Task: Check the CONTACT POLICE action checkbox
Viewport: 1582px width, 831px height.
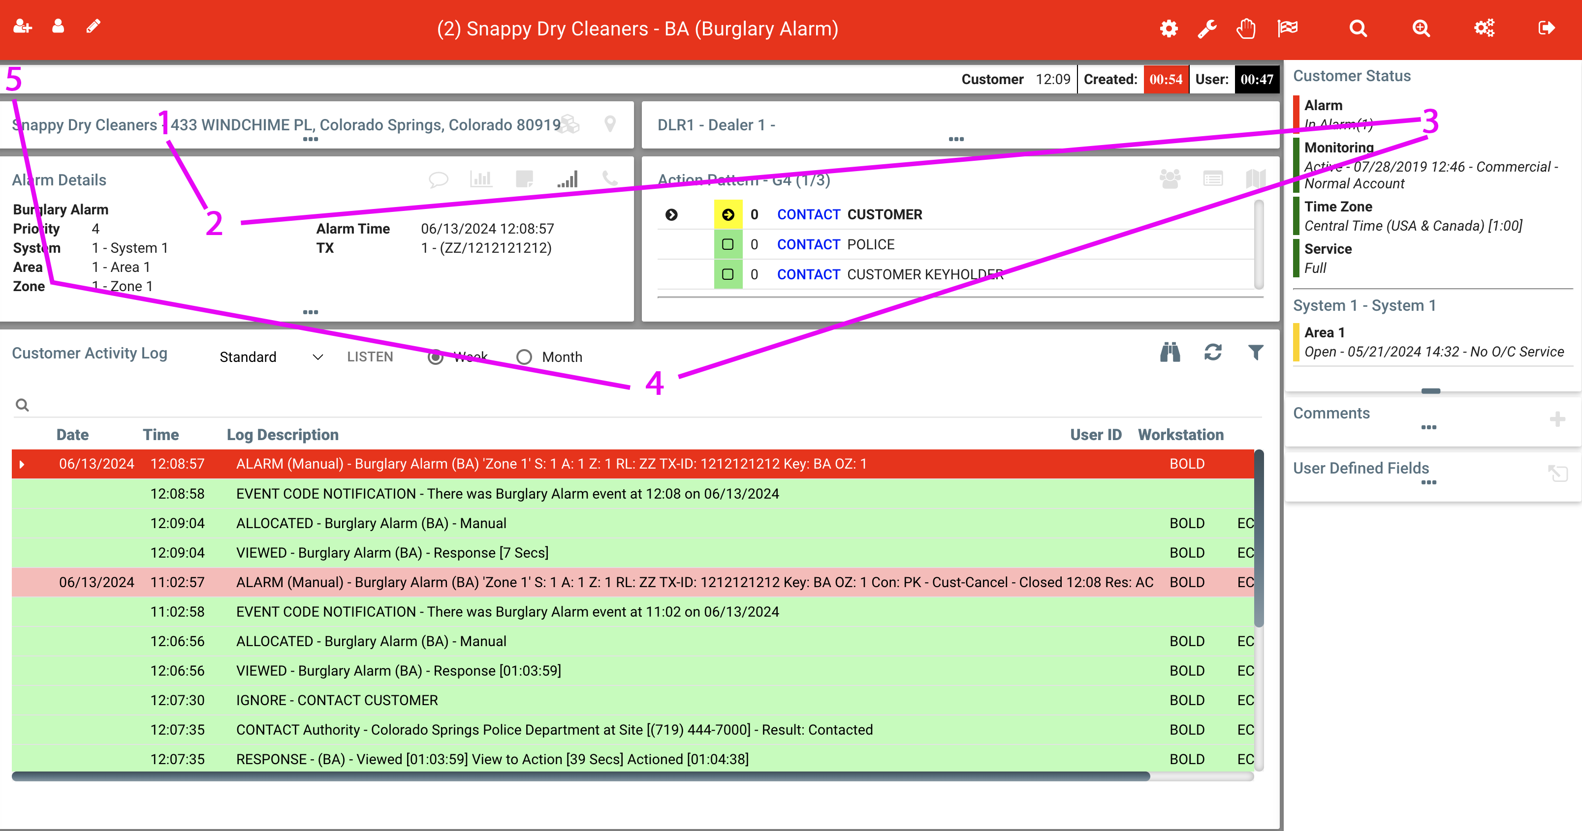Action: [728, 245]
